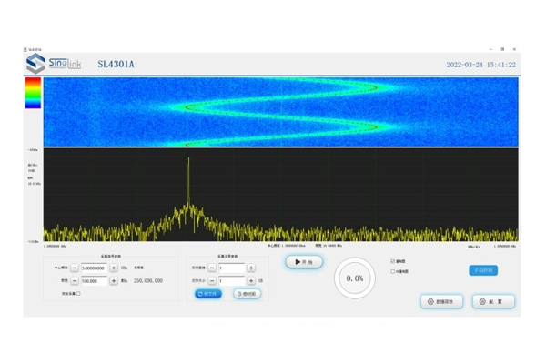Decrease bandwidth with minus button
This screenshot has width=546, height=364.
76,281
